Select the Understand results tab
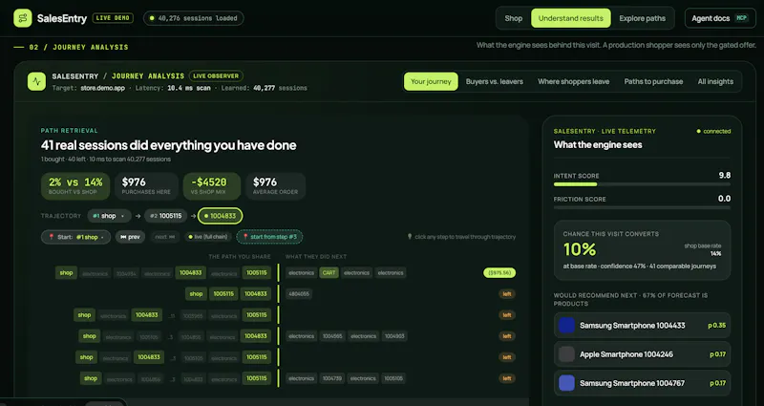This screenshot has height=406, width=764. point(570,18)
